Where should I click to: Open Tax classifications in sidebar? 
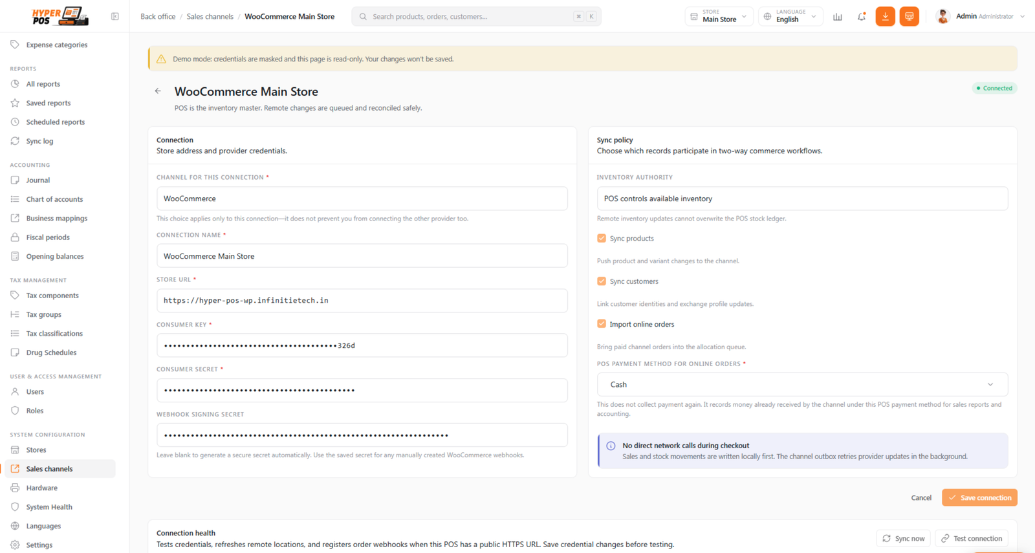click(x=60, y=334)
